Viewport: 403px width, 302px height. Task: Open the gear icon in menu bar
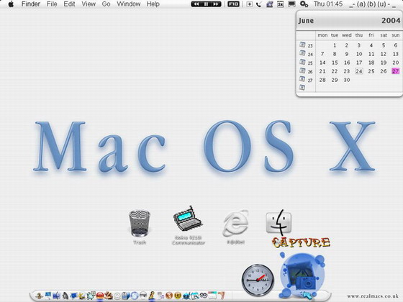[x=304, y=4]
